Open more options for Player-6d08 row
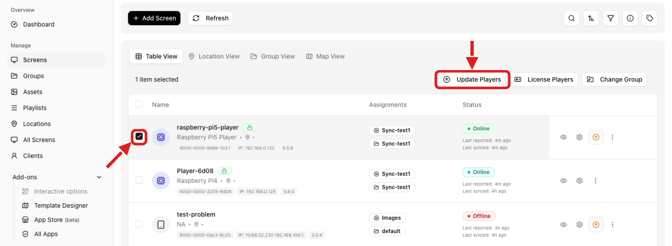This screenshot has width=672, height=246. [596, 181]
